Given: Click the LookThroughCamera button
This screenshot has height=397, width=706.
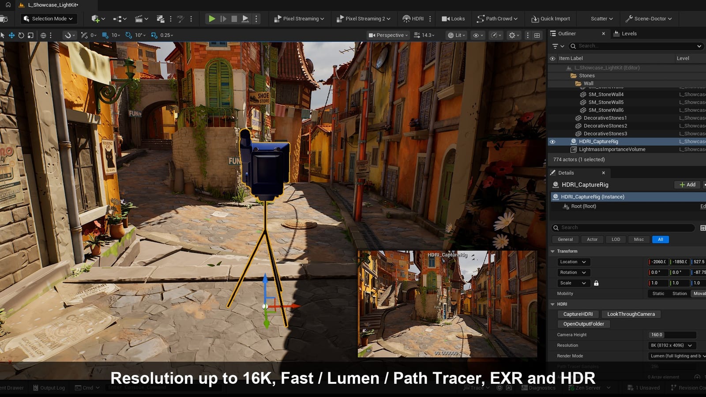Looking at the screenshot, I should click(x=631, y=314).
